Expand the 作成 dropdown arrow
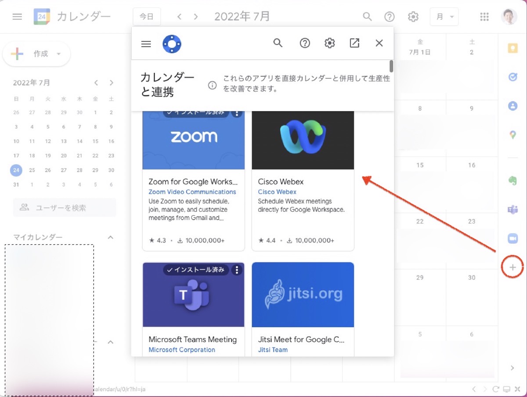The height and width of the screenshot is (397, 527). [x=58, y=54]
